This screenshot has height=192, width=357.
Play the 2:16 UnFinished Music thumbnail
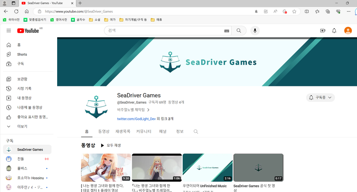click(207, 167)
